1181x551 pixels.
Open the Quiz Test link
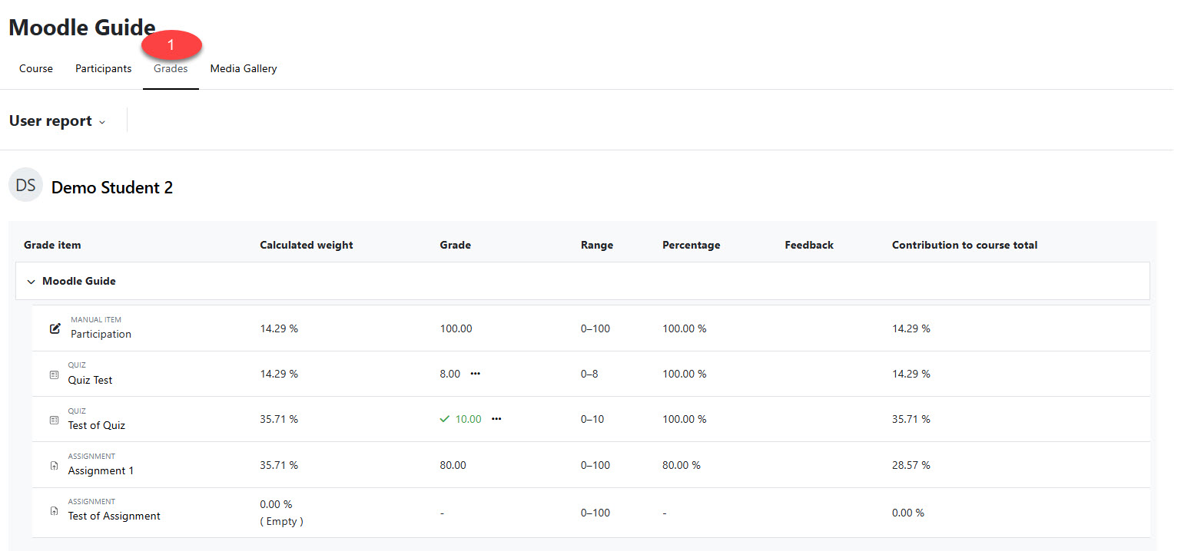click(90, 380)
